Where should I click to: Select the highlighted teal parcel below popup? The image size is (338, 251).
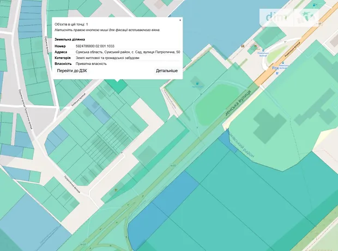pyautogui.click(x=116, y=85)
